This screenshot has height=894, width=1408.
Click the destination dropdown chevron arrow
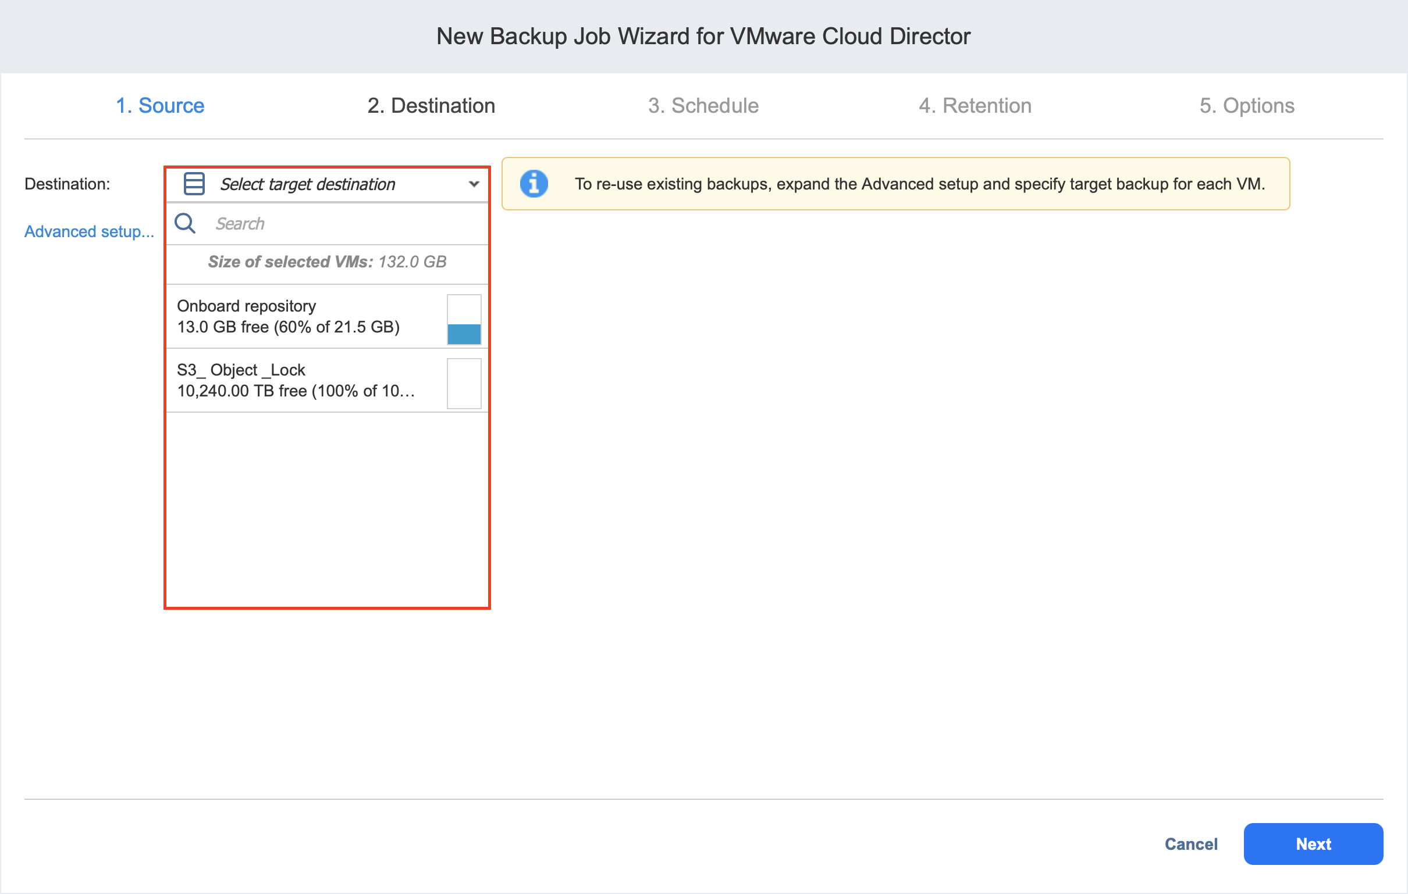point(474,184)
